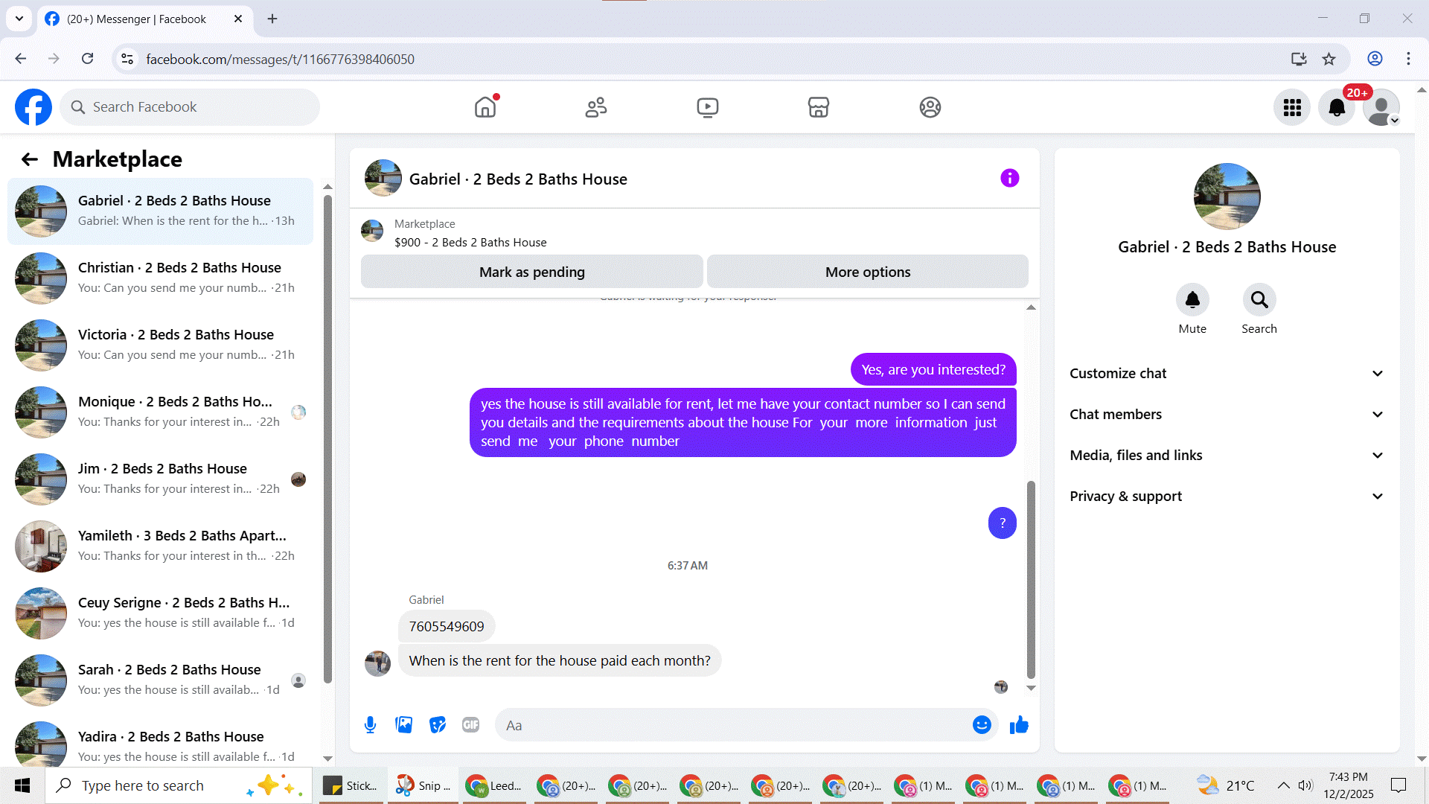Go to Marketplace tab in top navigation
Screen dimensions: 1429x804
coord(818,108)
